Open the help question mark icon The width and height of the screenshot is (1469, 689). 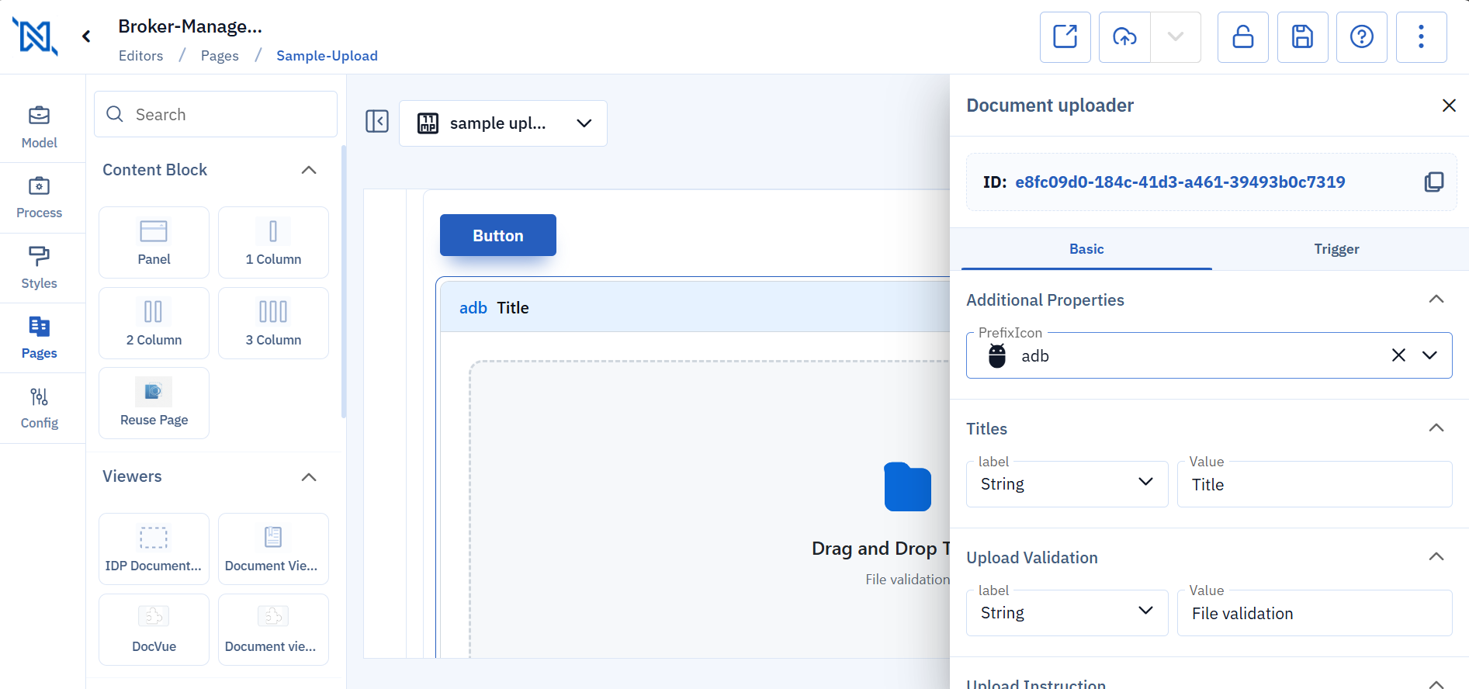[x=1361, y=37]
